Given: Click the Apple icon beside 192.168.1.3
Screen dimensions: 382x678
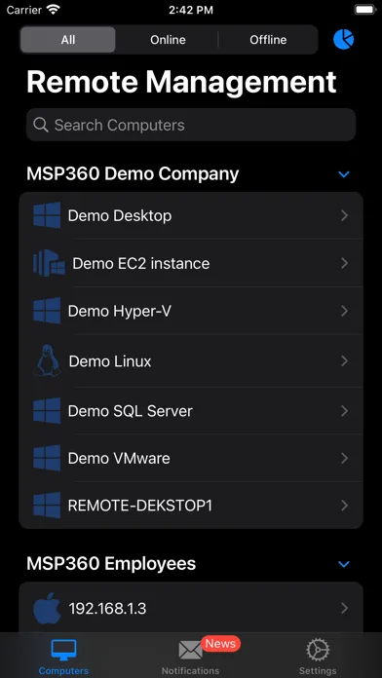Looking at the screenshot, I should tap(47, 608).
